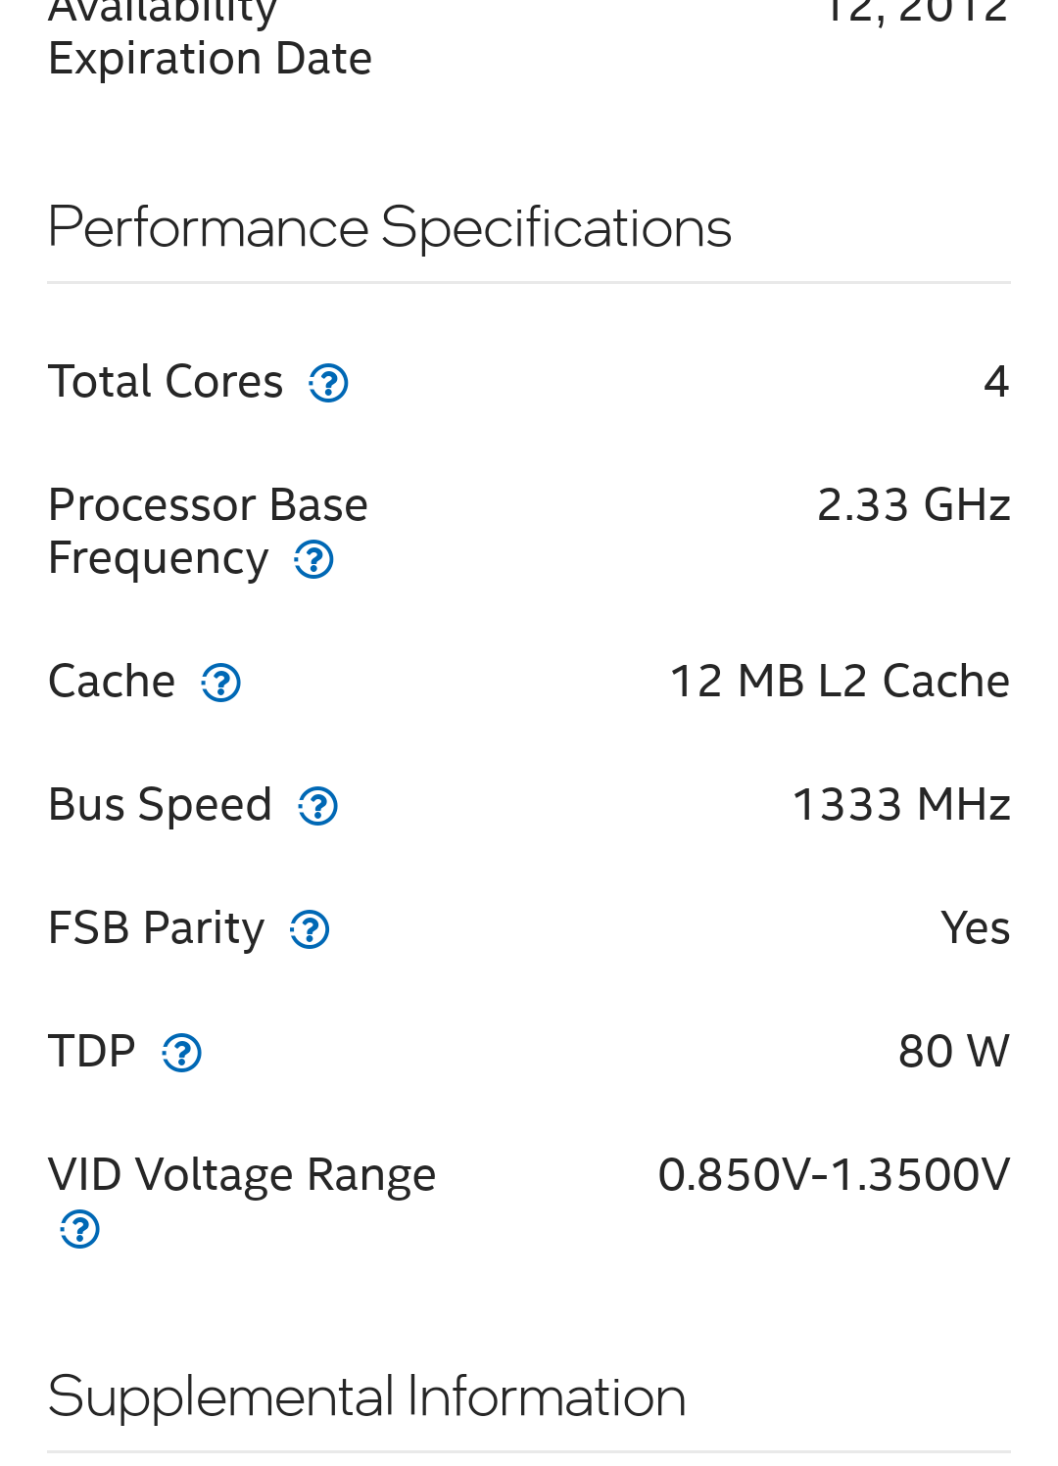
Task: Open the TDP help icon
Action: click(181, 1053)
